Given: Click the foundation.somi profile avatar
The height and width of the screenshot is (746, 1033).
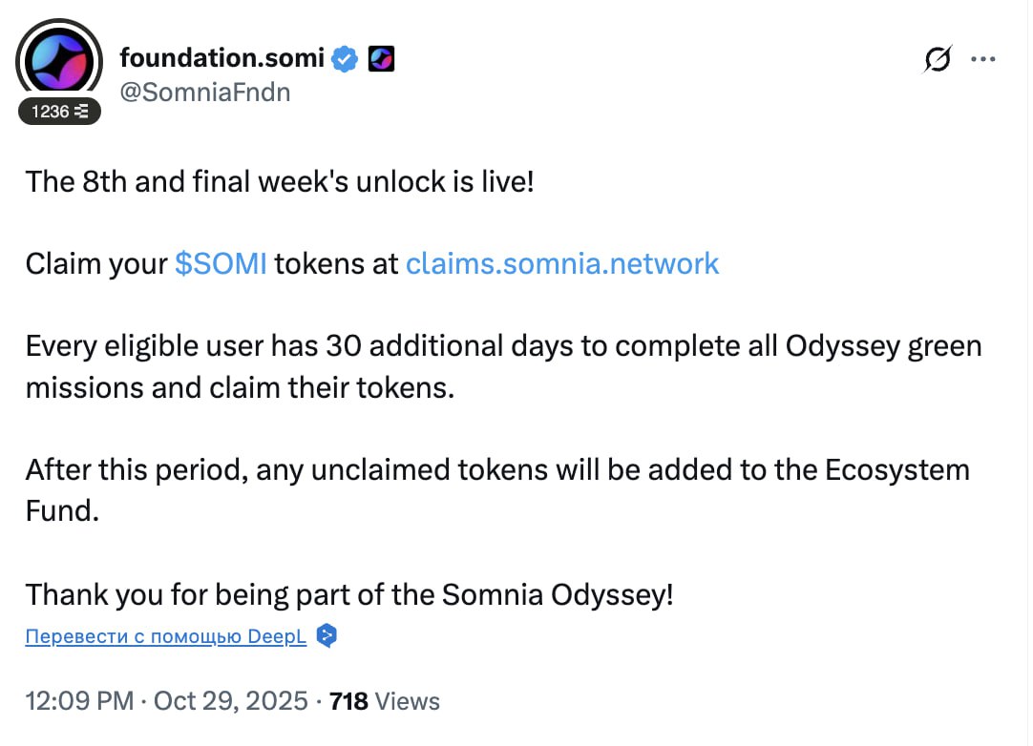Looking at the screenshot, I should (x=60, y=61).
